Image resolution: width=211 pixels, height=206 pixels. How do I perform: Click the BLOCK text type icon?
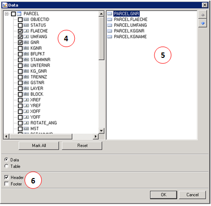click(26, 94)
